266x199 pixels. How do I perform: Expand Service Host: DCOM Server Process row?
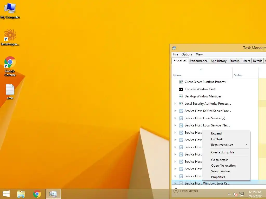[175, 111]
